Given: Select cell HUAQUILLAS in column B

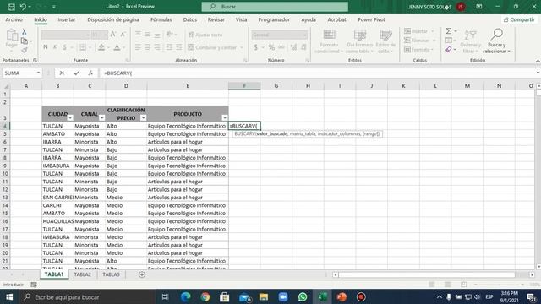Looking at the screenshot, I should click(57, 221).
